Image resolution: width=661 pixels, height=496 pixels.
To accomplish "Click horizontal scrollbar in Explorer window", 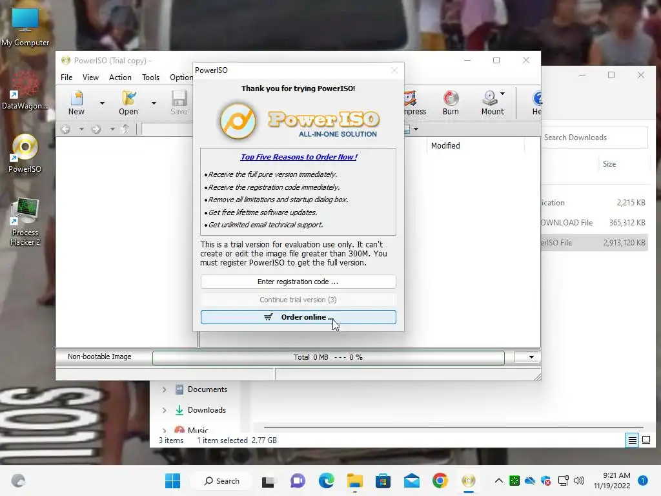I will [453, 428].
